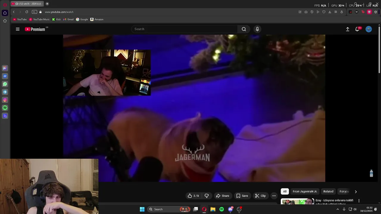Open File Explorer from taskbar

click(x=213, y=209)
